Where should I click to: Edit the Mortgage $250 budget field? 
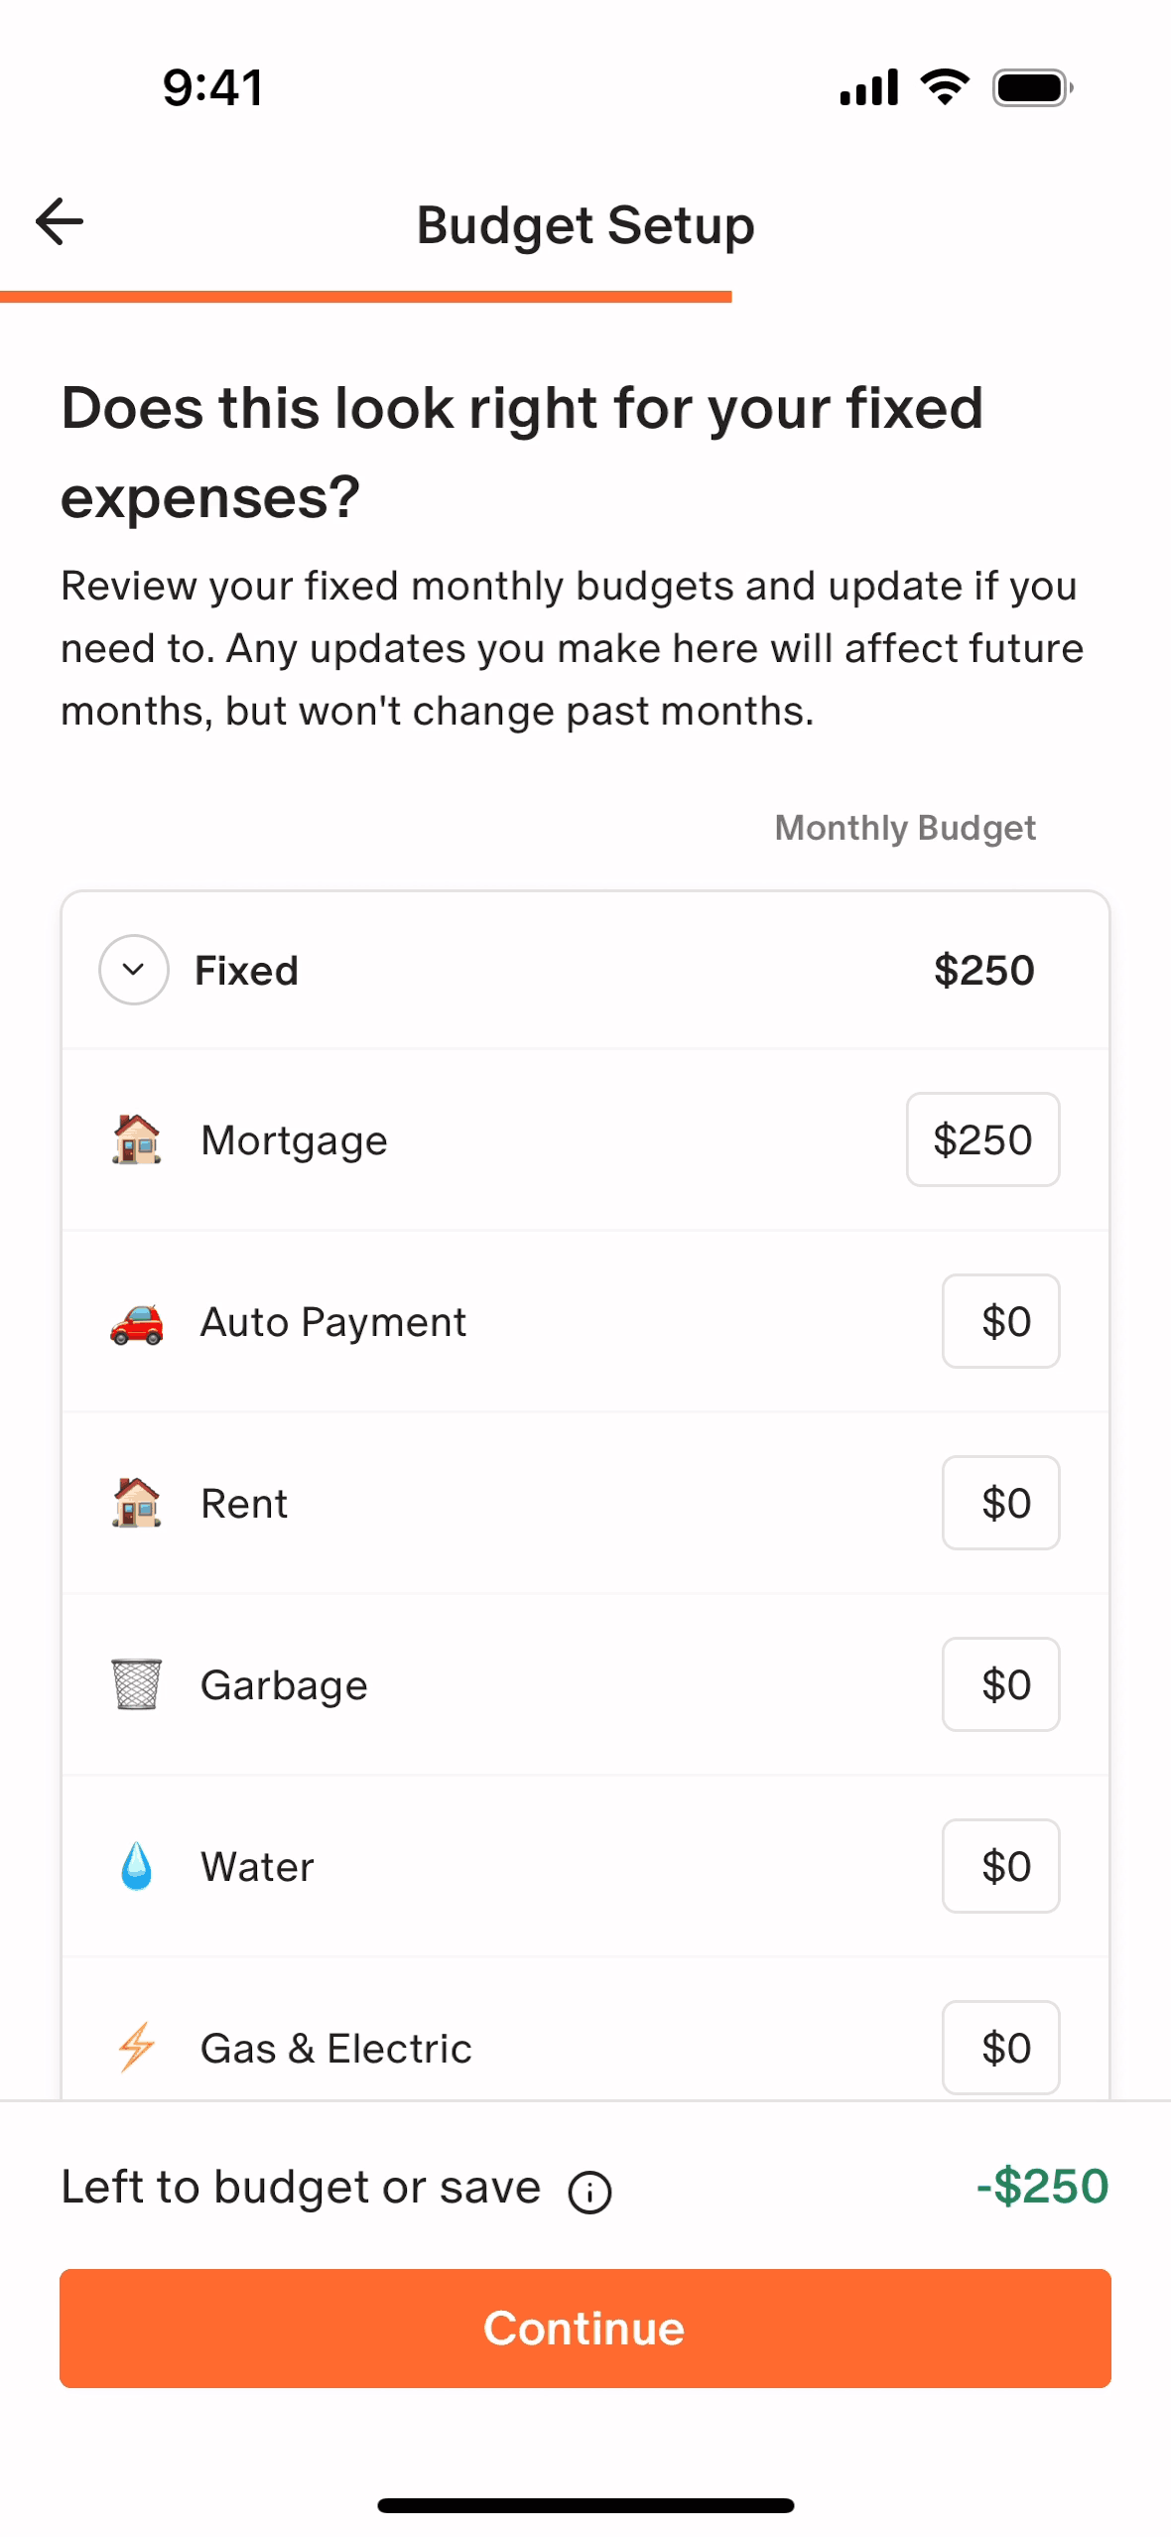tap(982, 1139)
